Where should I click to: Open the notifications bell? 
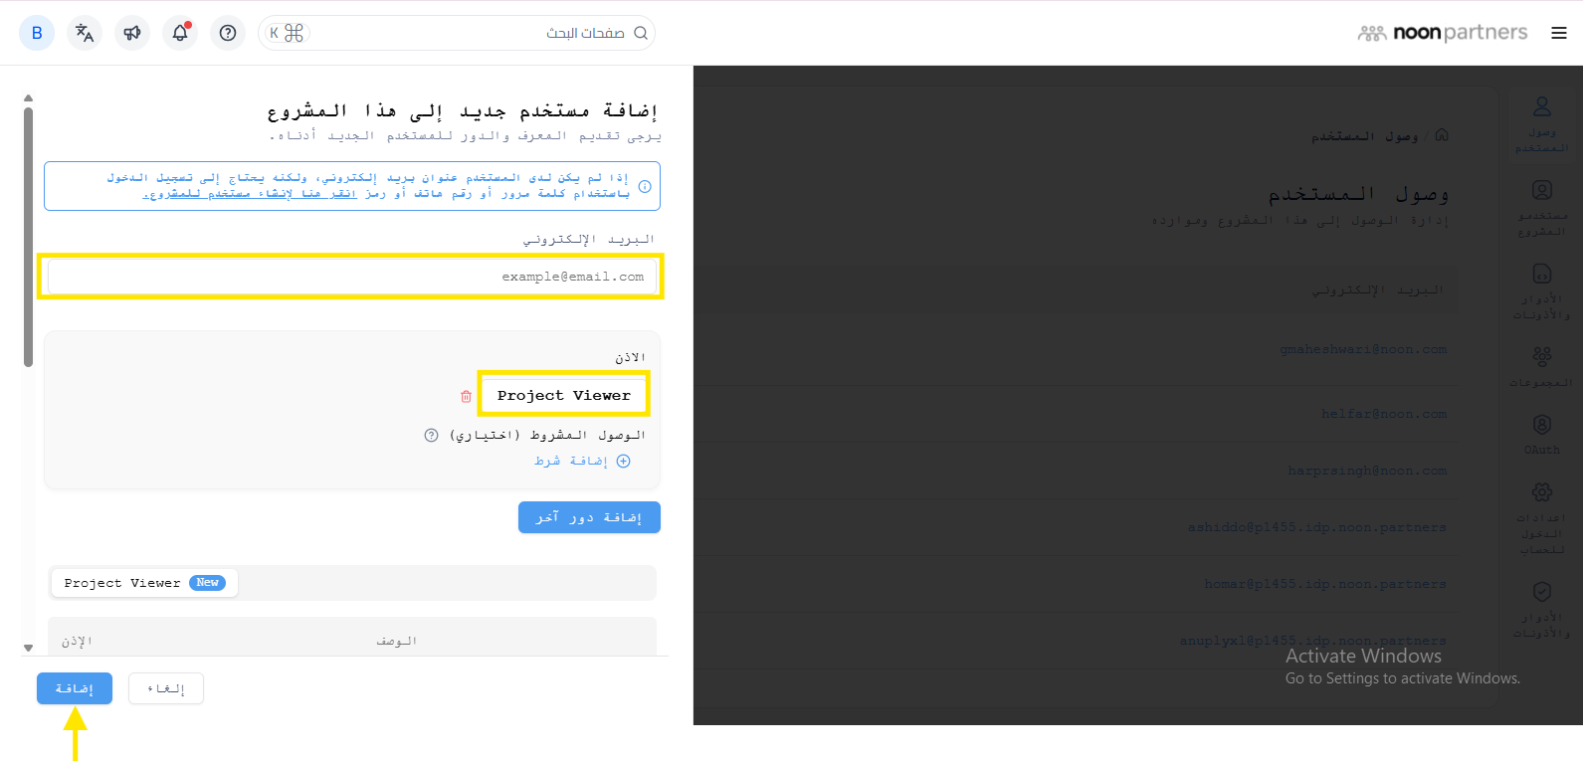(x=180, y=33)
